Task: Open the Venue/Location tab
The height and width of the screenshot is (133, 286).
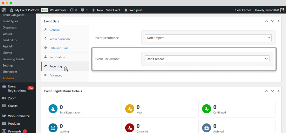Action: [x=59, y=39]
